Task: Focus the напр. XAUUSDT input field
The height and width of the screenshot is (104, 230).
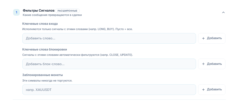Action: (x=109, y=90)
